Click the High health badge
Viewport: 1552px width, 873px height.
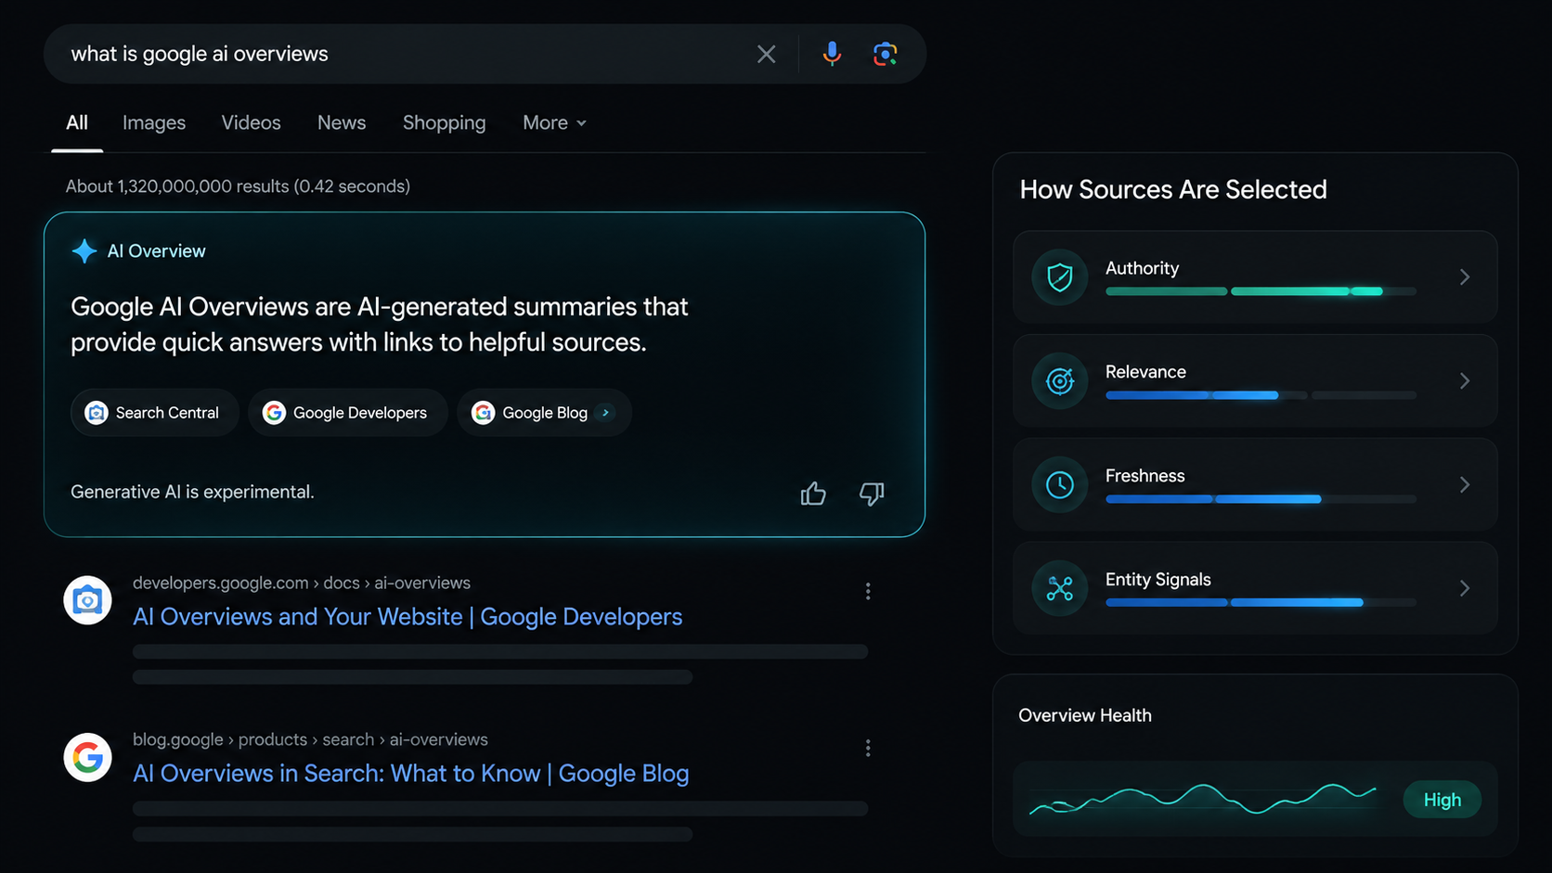pyautogui.click(x=1442, y=800)
